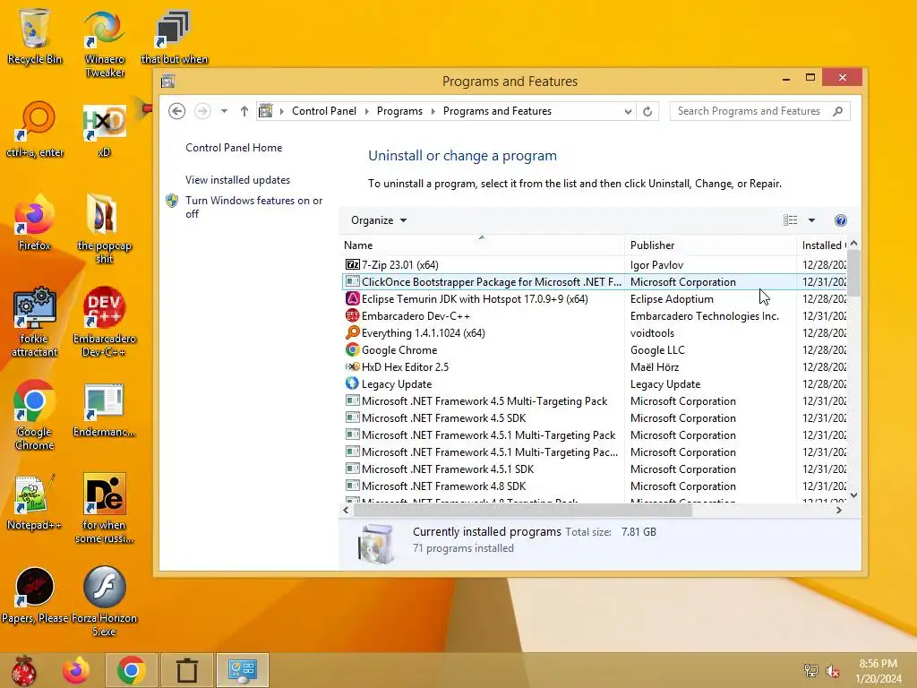The height and width of the screenshot is (688, 917).
Task: Open Google Chrome from the taskbar
Action: 131,670
